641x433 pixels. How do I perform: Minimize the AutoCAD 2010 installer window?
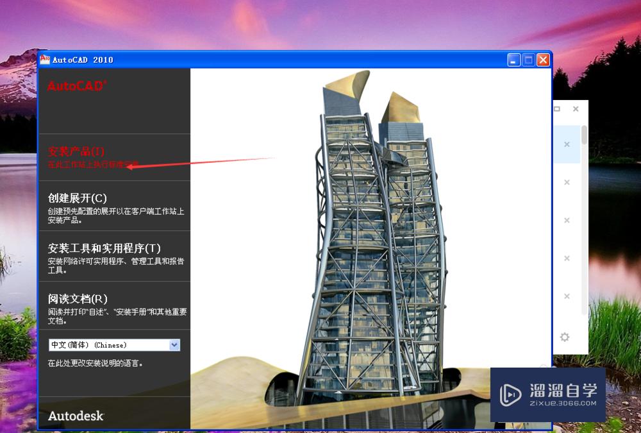tap(514, 60)
